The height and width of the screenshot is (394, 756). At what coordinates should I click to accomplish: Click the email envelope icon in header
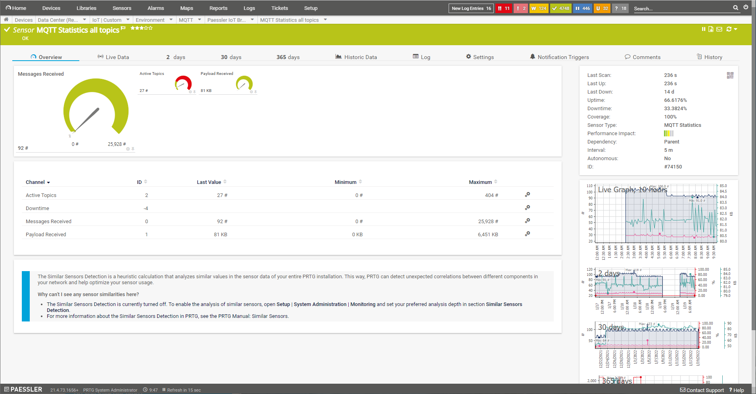point(719,29)
